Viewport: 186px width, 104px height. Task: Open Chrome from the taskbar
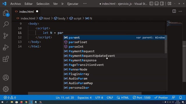point(26,102)
